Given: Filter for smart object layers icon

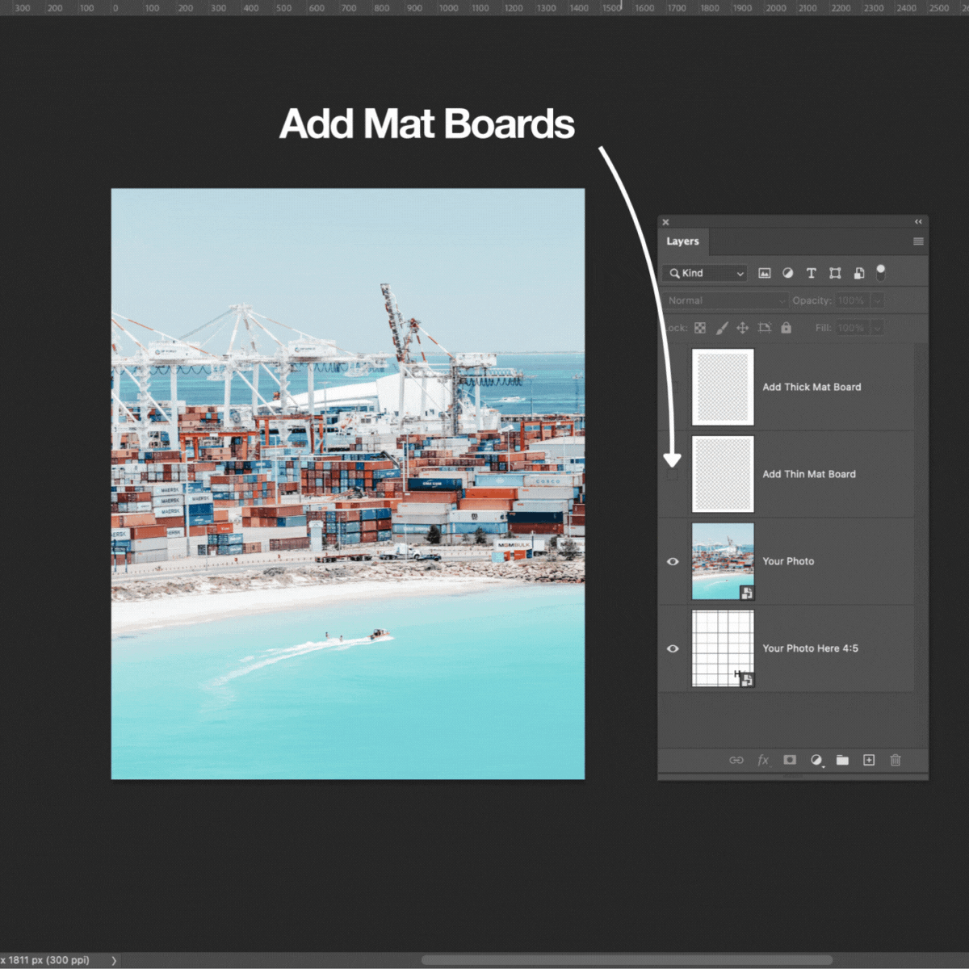Looking at the screenshot, I should coord(858,273).
